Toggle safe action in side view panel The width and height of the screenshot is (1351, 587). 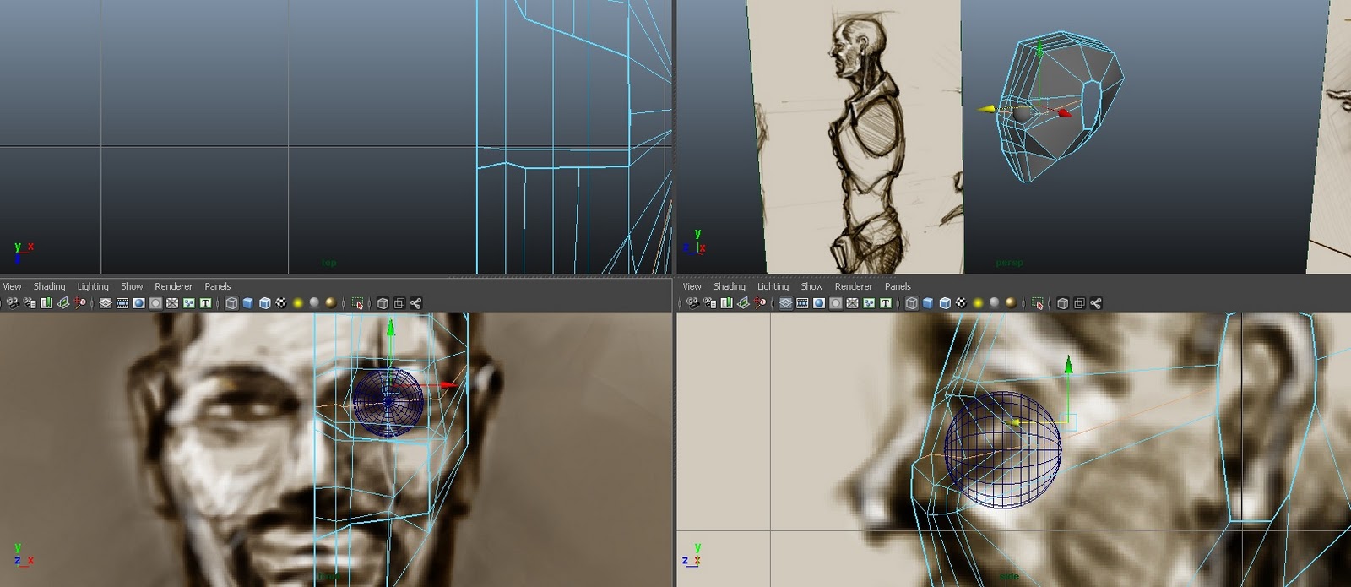(x=869, y=303)
